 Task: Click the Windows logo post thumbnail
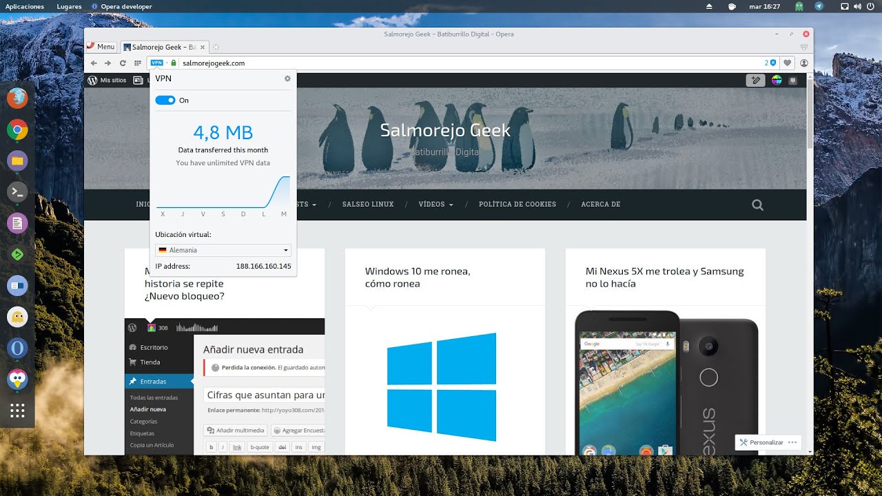tap(442, 386)
